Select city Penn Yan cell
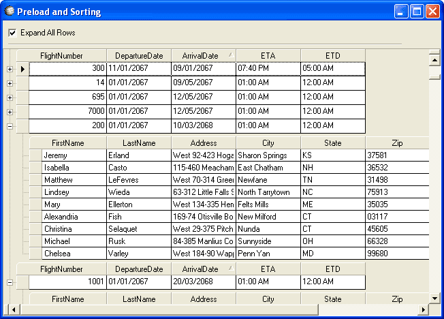This screenshot has height=319, width=444. 268,254
